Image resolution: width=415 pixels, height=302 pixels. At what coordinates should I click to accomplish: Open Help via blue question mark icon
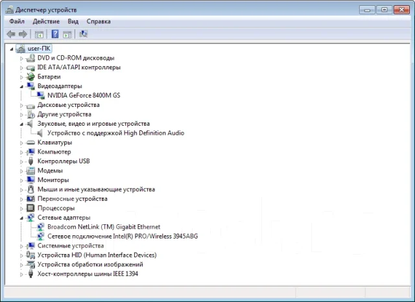54,34
